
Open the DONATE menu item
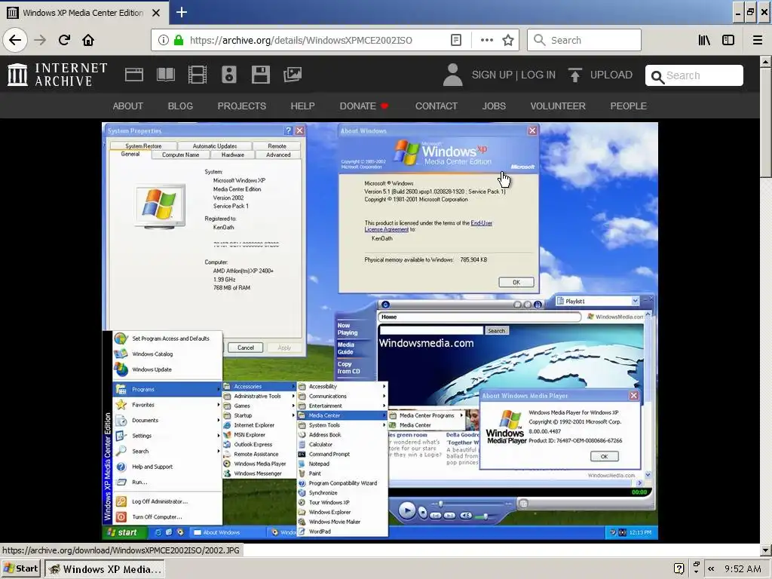[364, 106]
